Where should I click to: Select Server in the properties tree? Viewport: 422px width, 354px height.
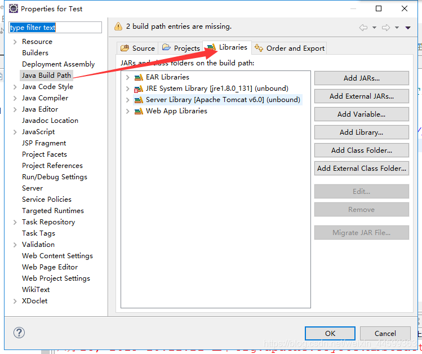pos(32,188)
